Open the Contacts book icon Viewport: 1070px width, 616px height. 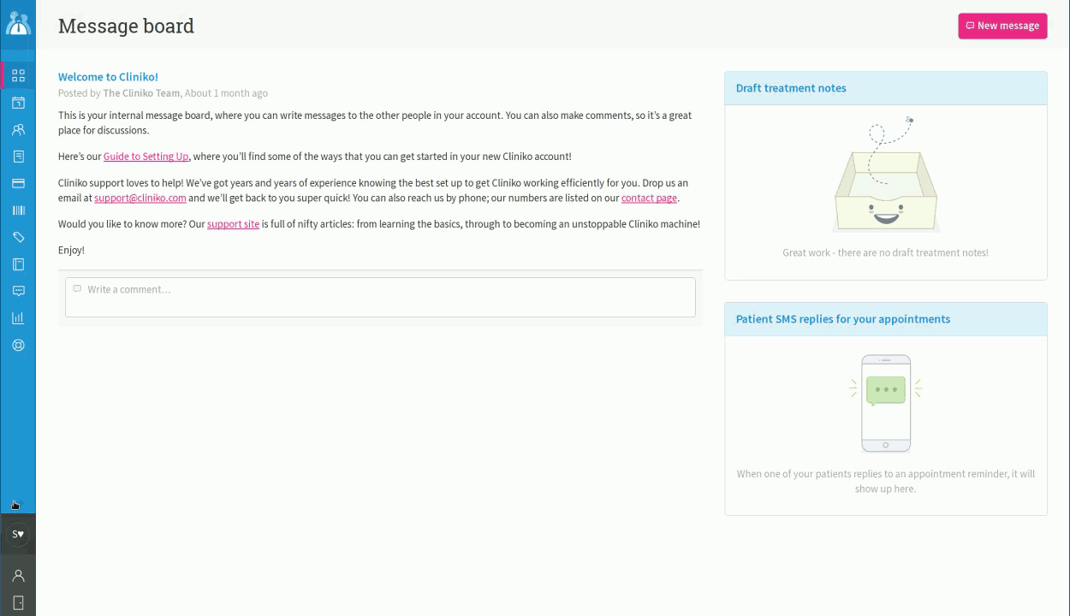click(x=18, y=264)
